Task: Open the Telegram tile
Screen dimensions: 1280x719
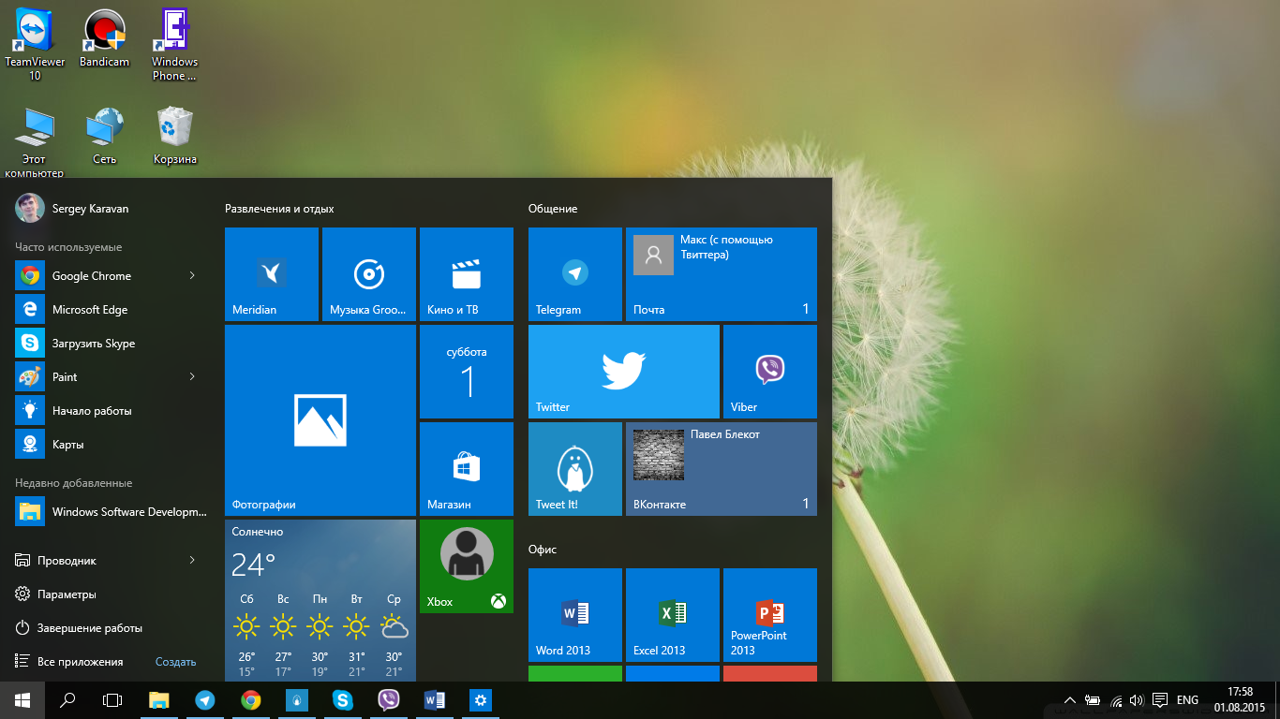Action: point(575,274)
